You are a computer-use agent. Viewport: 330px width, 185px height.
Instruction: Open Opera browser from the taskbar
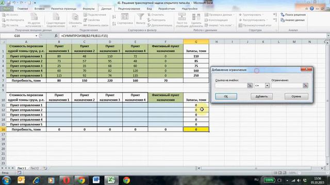pyautogui.click(x=66, y=180)
